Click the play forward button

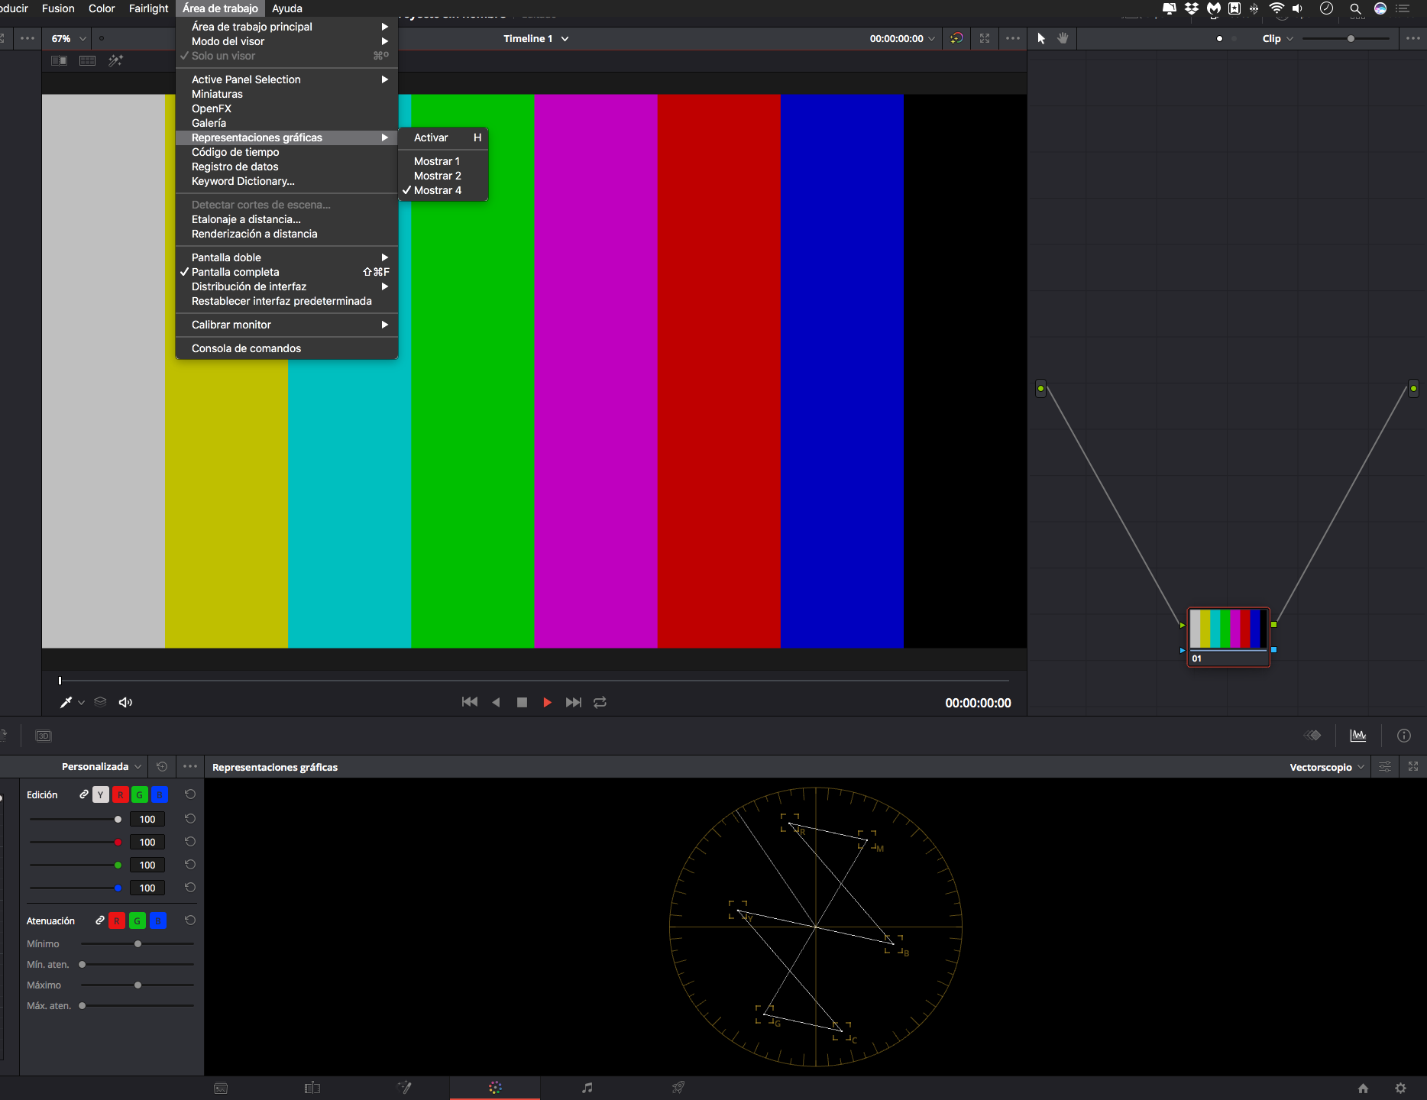coord(547,702)
